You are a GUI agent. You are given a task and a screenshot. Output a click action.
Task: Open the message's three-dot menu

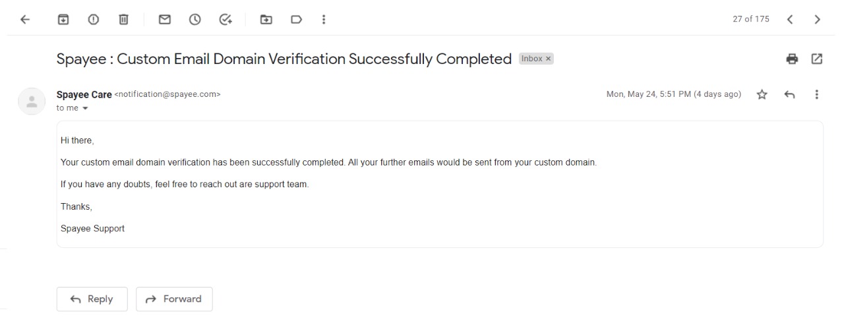point(817,94)
